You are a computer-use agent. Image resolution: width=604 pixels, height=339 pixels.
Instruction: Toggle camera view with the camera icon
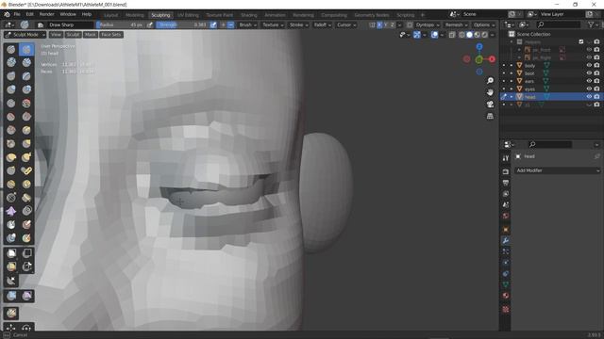pyautogui.click(x=490, y=105)
